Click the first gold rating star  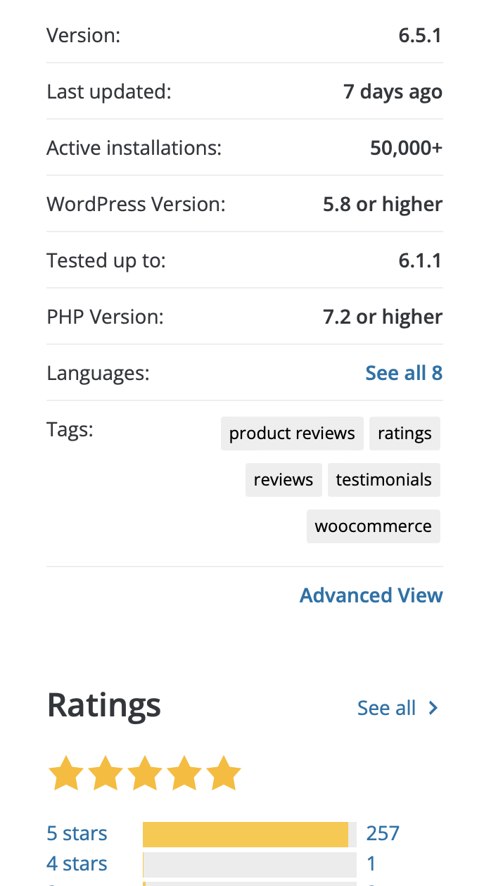[65, 773]
